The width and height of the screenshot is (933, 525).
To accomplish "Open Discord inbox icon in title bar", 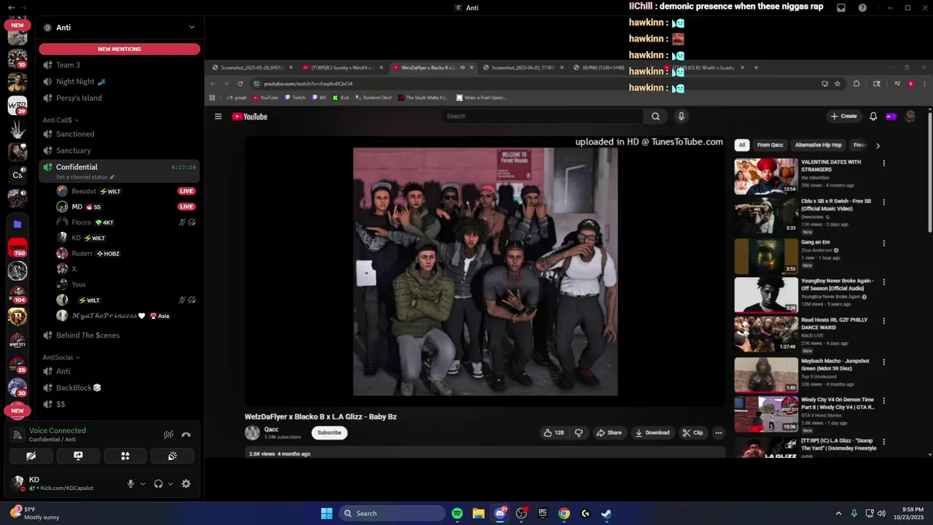I will [841, 7].
